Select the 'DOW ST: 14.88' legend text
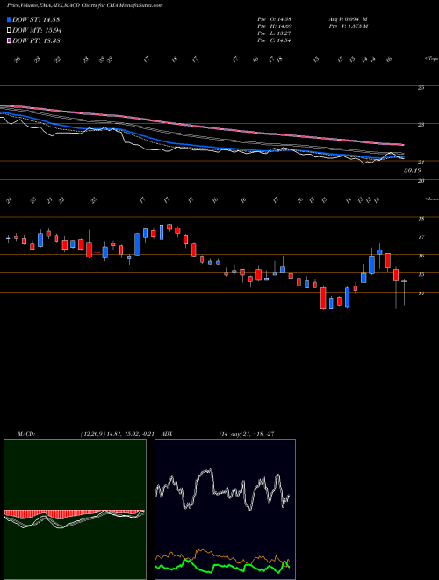Image resolution: width=439 pixels, height=580 pixels. coord(36,20)
